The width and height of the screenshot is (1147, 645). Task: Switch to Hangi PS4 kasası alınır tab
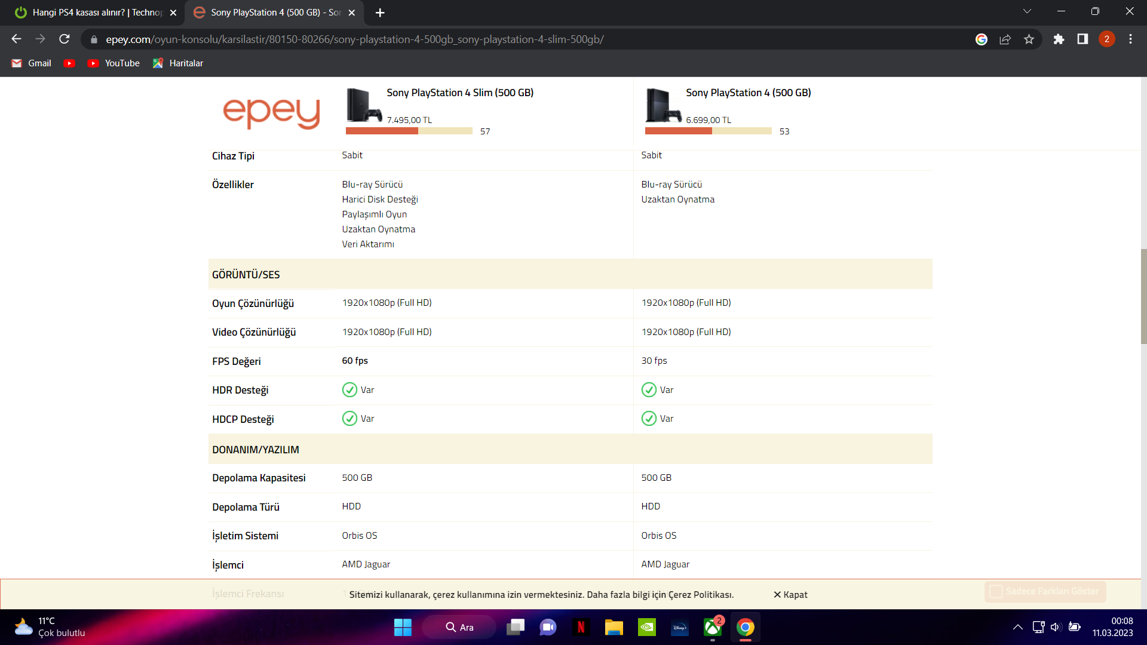pyautogui.click(x=96, y=13)
